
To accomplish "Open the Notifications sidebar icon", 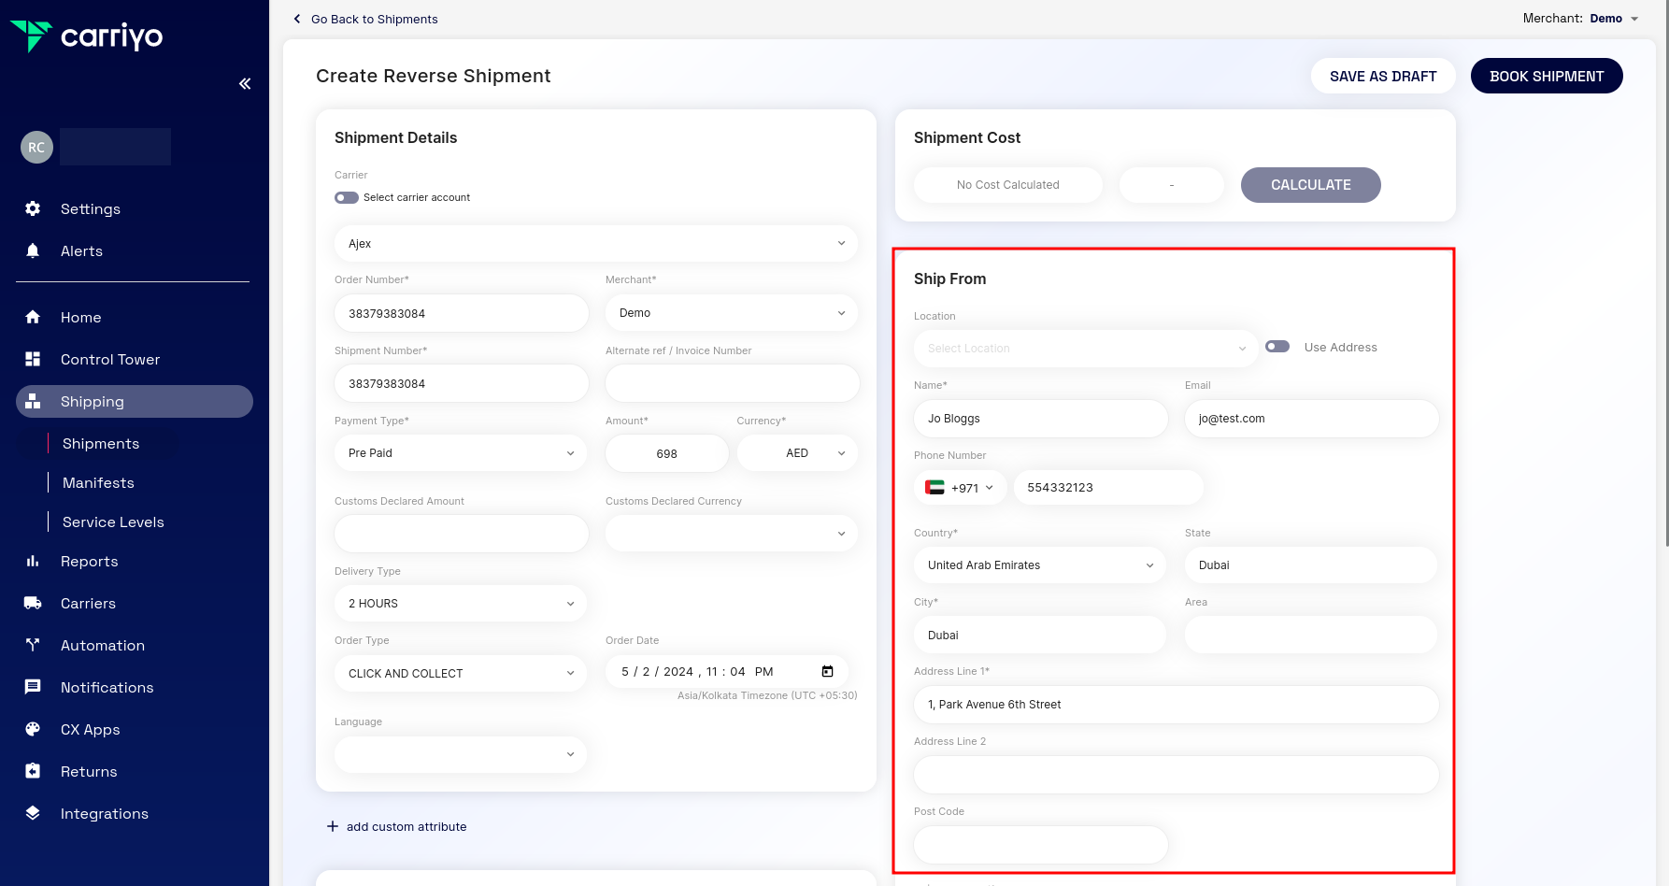I will pyautogui.click(x=33, y=687).
